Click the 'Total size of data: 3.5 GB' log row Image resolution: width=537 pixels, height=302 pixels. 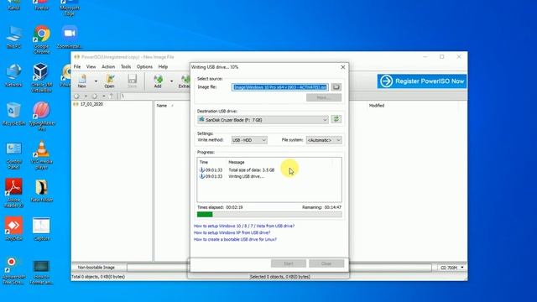(237, 169)
